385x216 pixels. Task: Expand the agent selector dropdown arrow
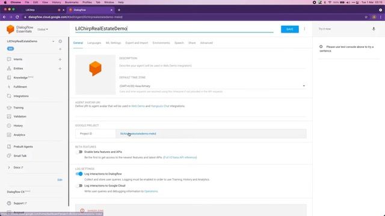tap(54, 41)
